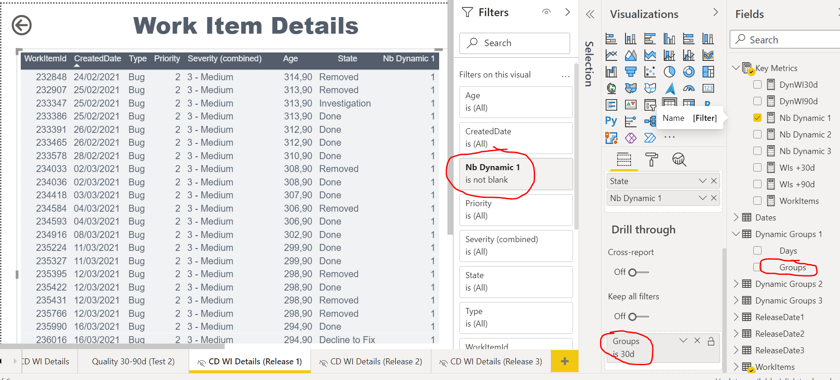This screenshot has height=380, width=840.
Task: Check the DynWI90d measure
Action: coord(757,101)
